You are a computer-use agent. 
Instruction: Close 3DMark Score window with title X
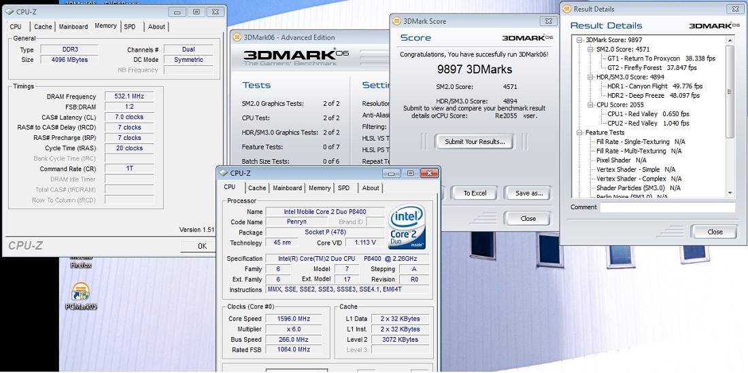(x=548, y=21)
